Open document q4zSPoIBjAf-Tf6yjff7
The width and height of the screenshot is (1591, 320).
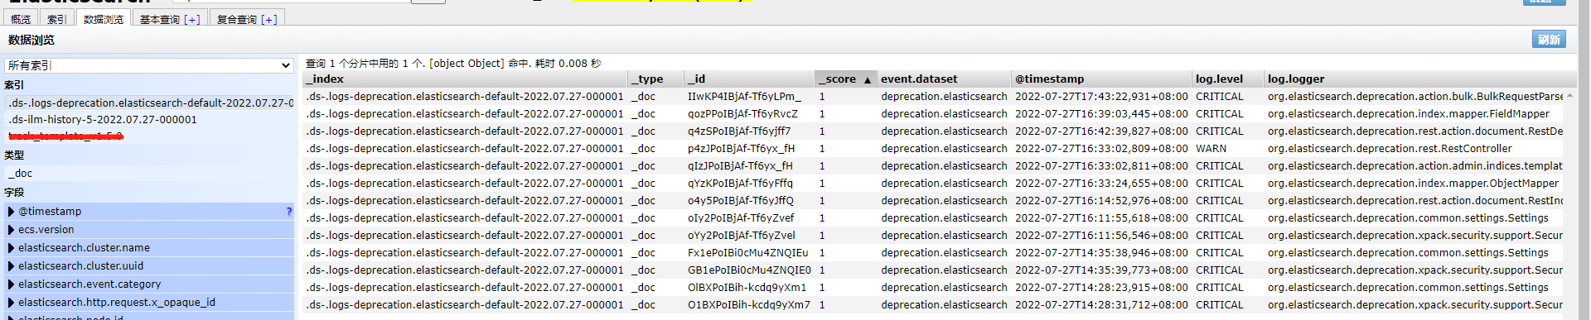(739, 131)
